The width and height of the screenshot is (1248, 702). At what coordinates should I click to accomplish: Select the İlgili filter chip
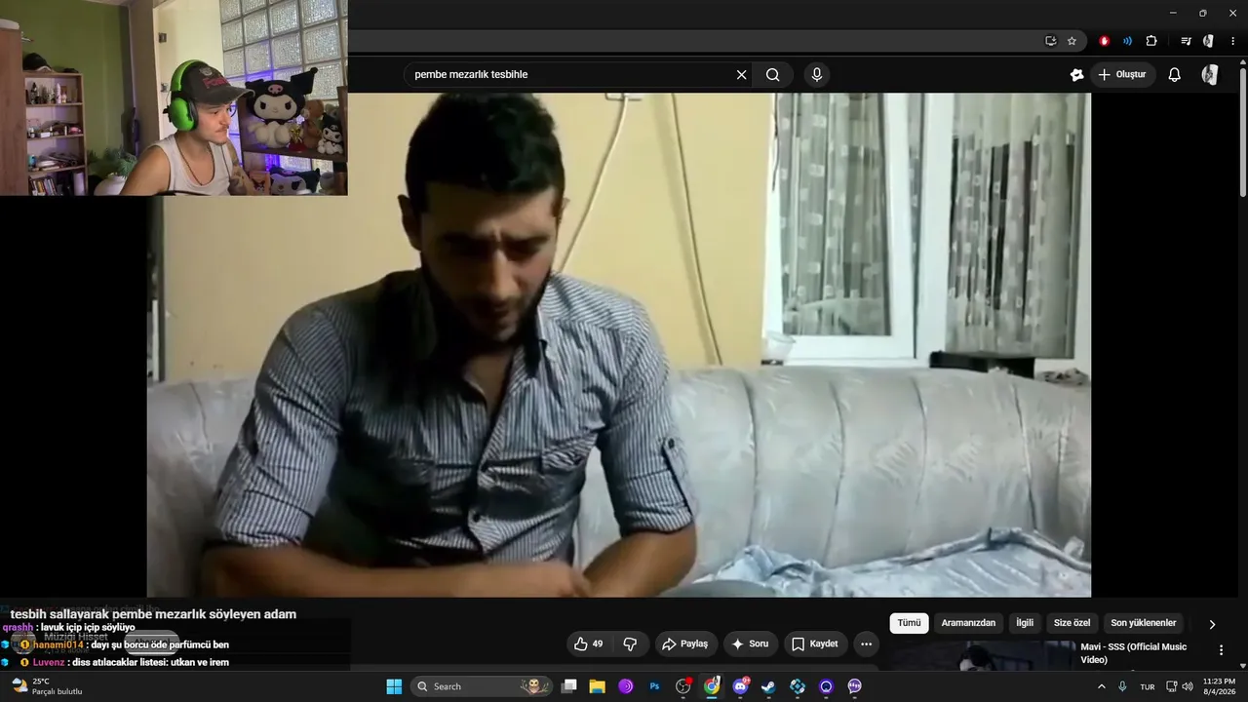point(1025,623)
